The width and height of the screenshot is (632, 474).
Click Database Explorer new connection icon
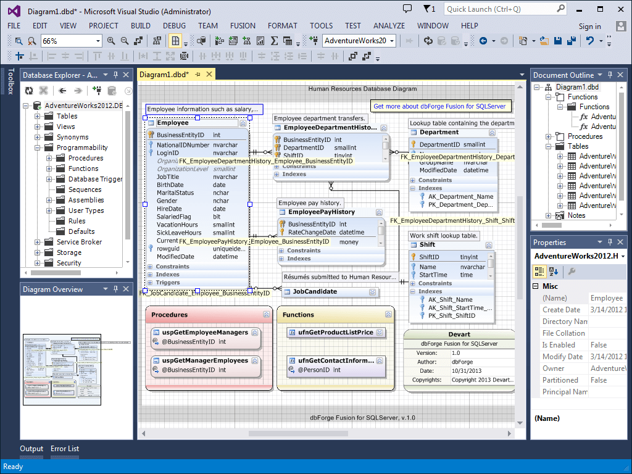point(97,90)
